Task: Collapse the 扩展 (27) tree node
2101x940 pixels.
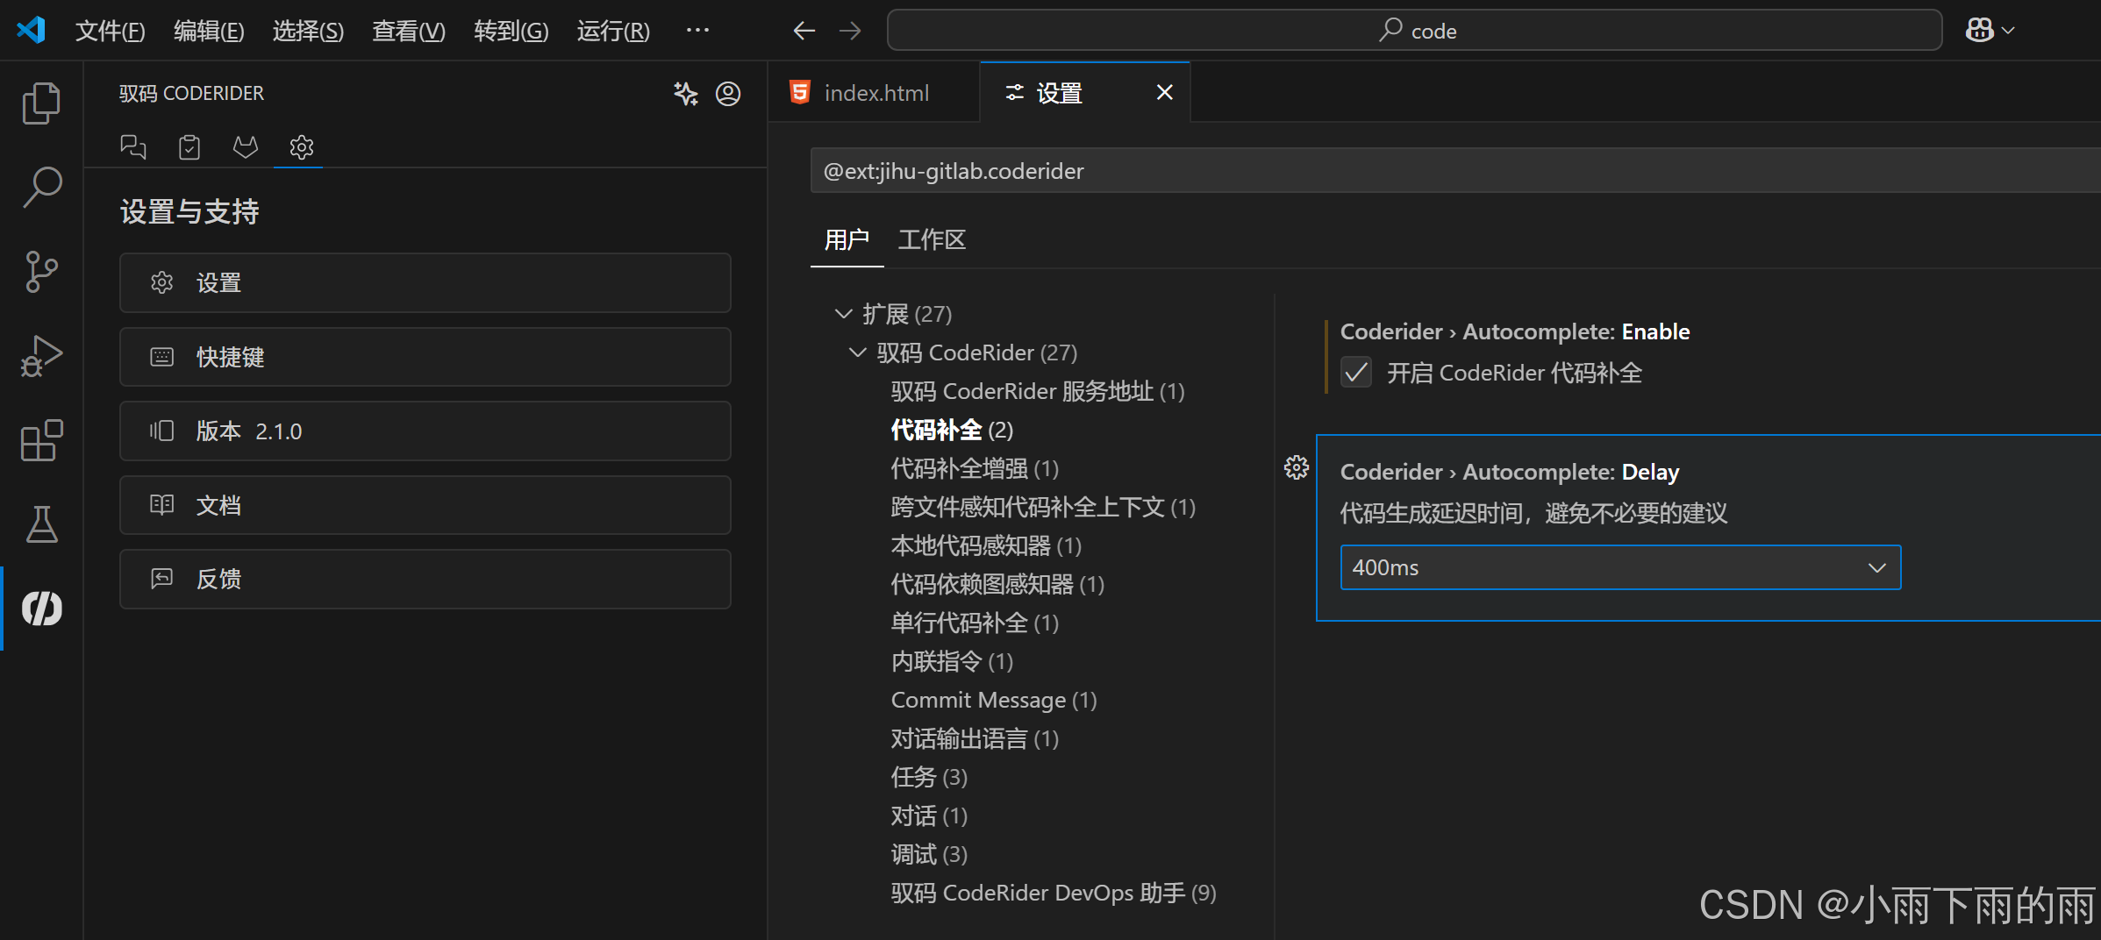Action: tap(844, 314)
